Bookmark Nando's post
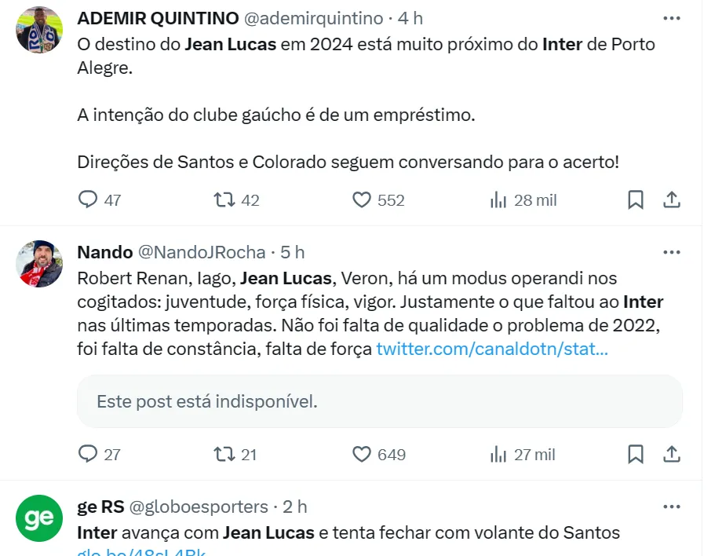 coord(636,454)
